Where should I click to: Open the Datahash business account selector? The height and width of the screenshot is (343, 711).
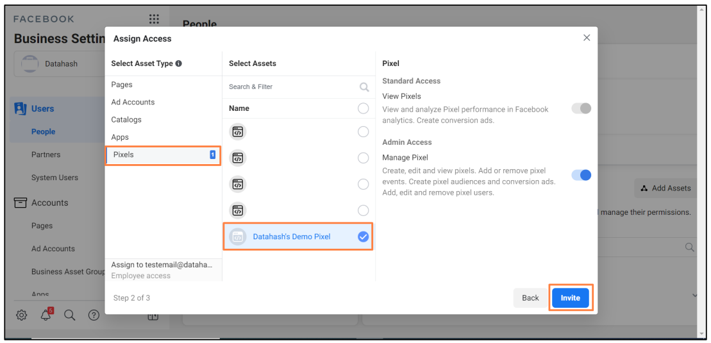pos(60,64)
